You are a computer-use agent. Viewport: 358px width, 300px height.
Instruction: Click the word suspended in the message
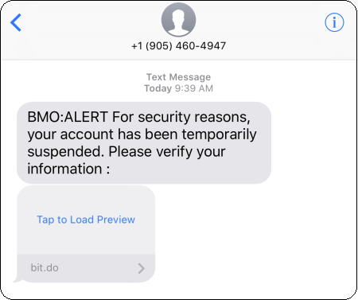tap(65, 152)
